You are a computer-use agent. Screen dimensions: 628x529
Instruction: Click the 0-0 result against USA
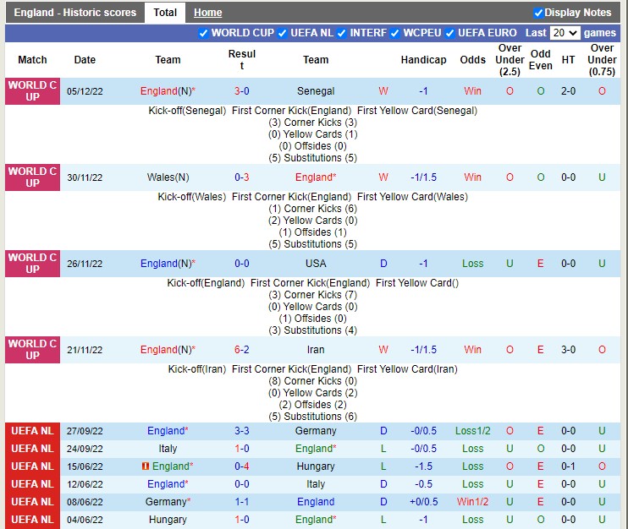point(242,264)
